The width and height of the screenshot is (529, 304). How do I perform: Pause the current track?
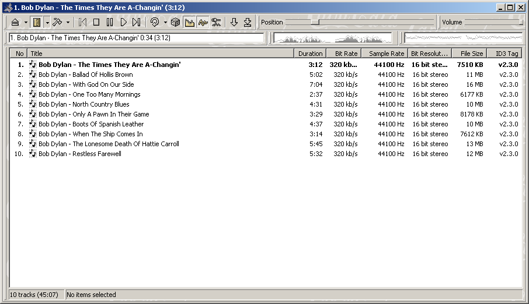110,22
